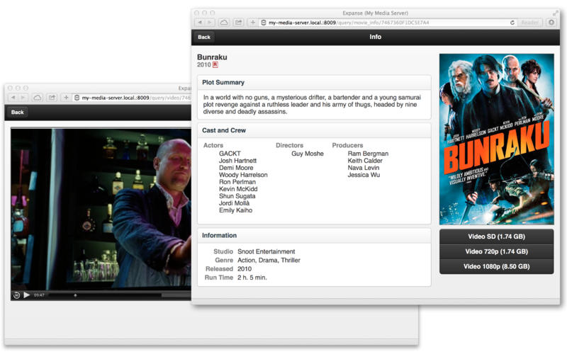Screen dimensions: 567x354
Task: Select producer Jessica Wu
Action: point(364,175)
